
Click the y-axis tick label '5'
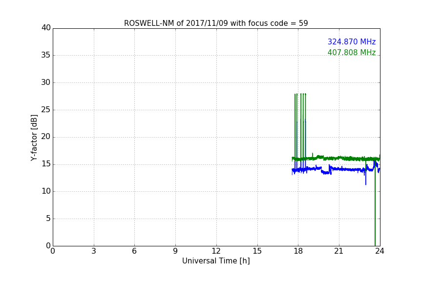click(x=48, y=219)
